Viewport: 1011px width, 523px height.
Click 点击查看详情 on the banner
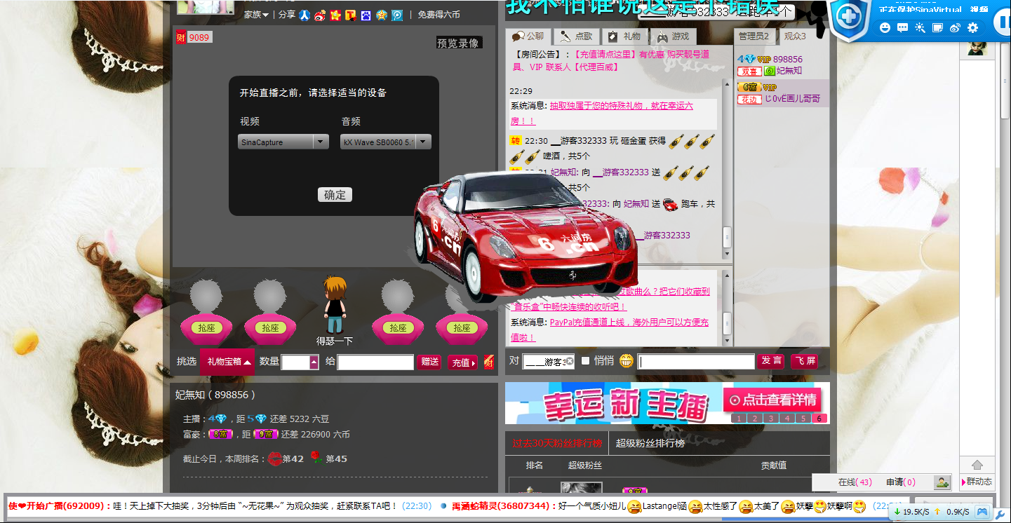(x=772, y=400)
